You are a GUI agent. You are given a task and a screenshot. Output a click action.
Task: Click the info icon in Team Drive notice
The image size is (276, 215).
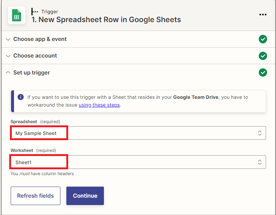tap(21, 97)
